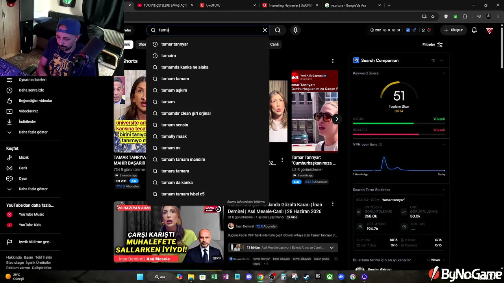The image size is (504, 283).
Task: Open vidIQ alerts bell with red dot
Action: point(429,30)
